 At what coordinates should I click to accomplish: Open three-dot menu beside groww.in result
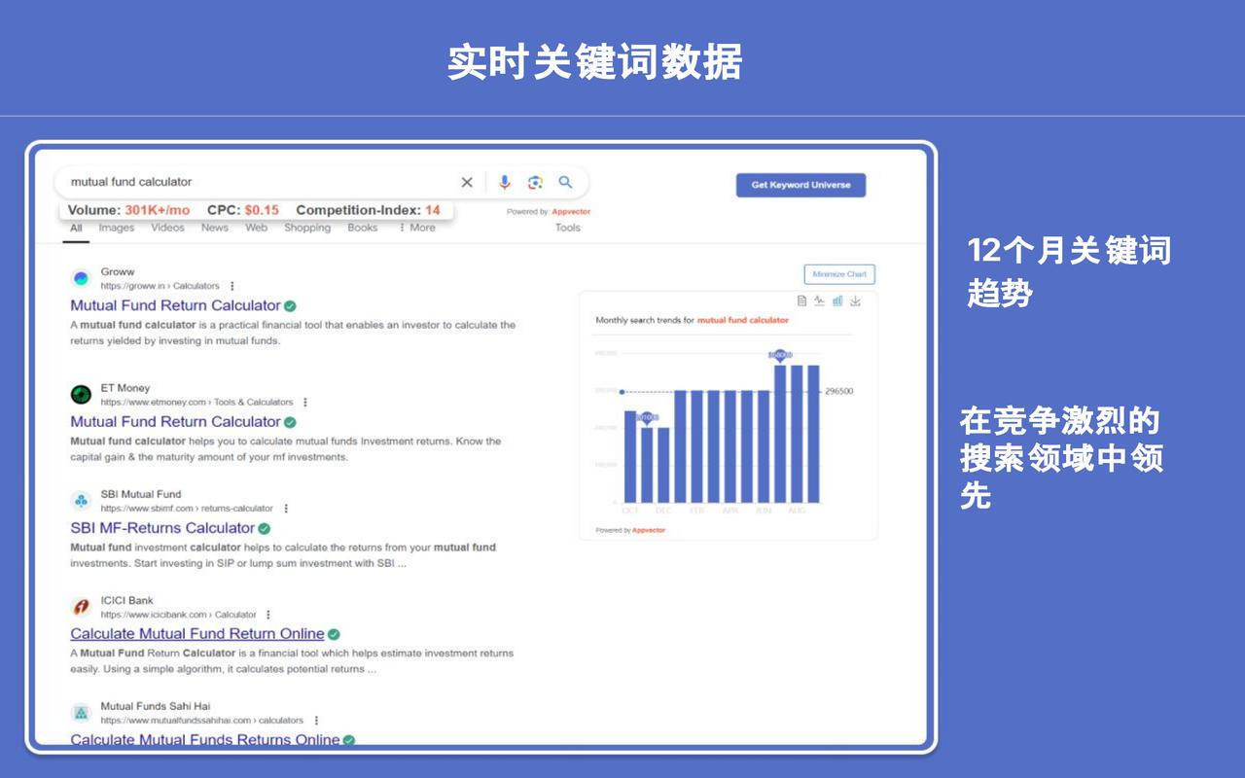click(231, 286)
